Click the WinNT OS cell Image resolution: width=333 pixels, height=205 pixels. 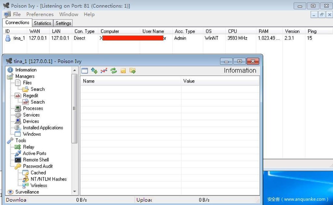point(211,38)
